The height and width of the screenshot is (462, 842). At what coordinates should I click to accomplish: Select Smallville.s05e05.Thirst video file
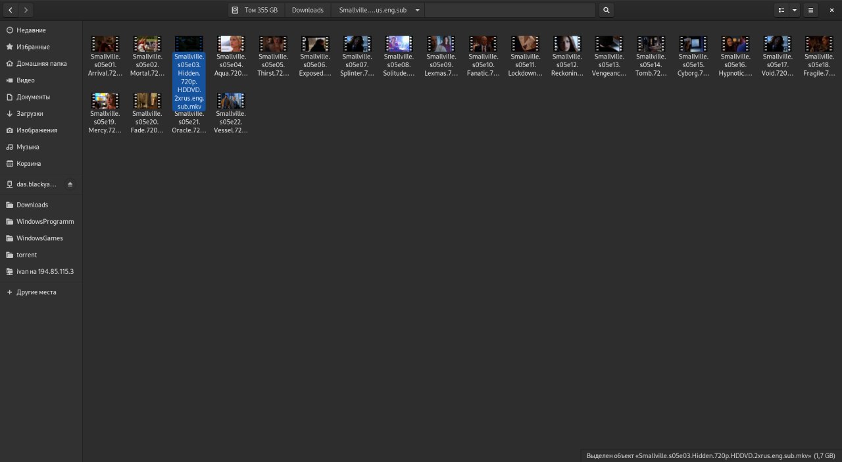tap(273, 56)
